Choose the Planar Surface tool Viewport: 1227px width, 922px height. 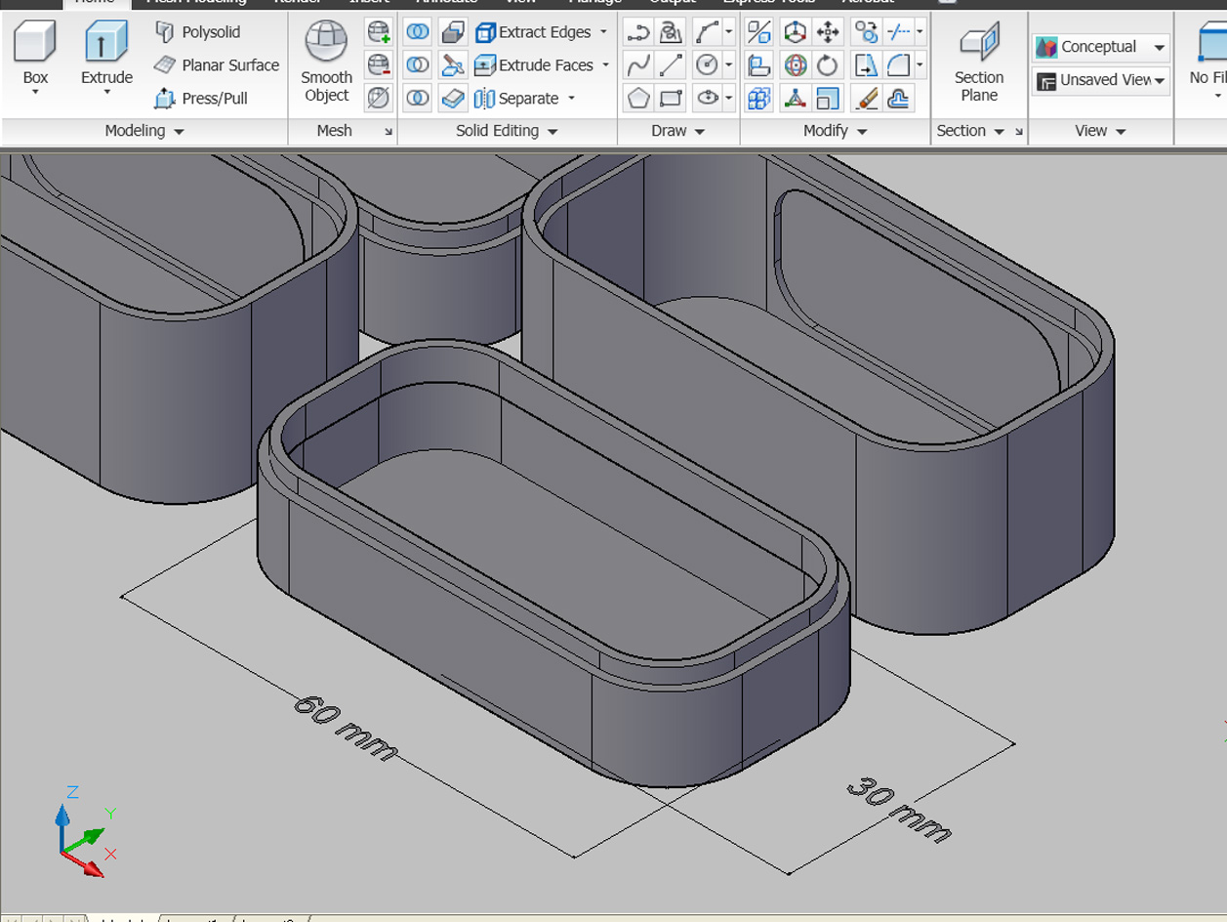pyautogui.click(x=217, y=65)
